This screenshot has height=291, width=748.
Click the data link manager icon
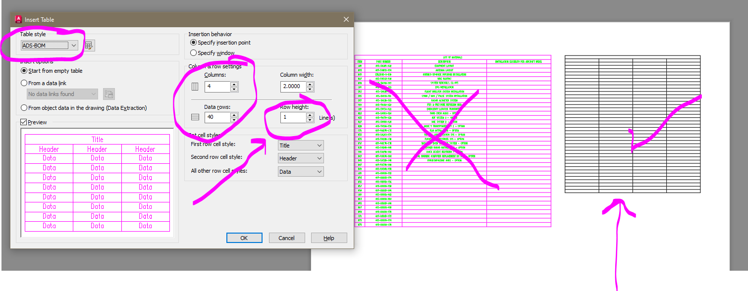(x=108, y=94)
